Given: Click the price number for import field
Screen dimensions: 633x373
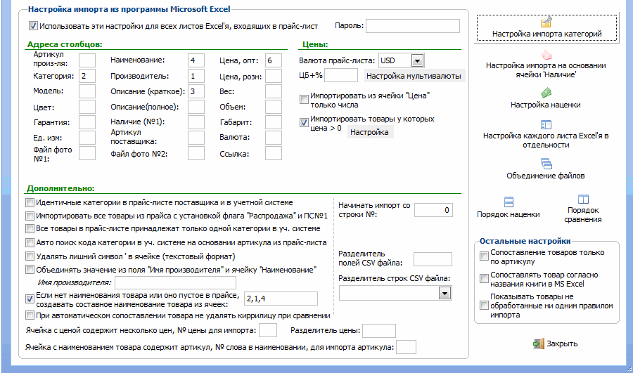Looking at the screenshot, I should [x=268, y=330].
